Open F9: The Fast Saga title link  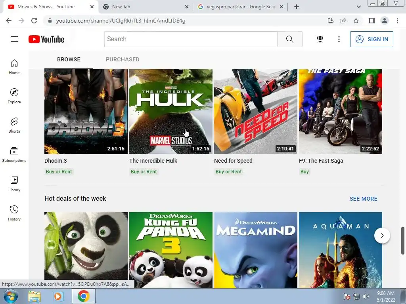pos(321,161)
